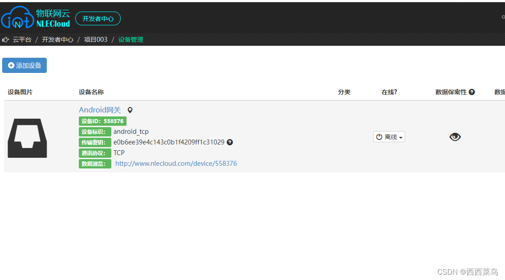This screenshot has height=280, width=505.
Task: Click the 设备标识 green label
Action: pos(95,132)
